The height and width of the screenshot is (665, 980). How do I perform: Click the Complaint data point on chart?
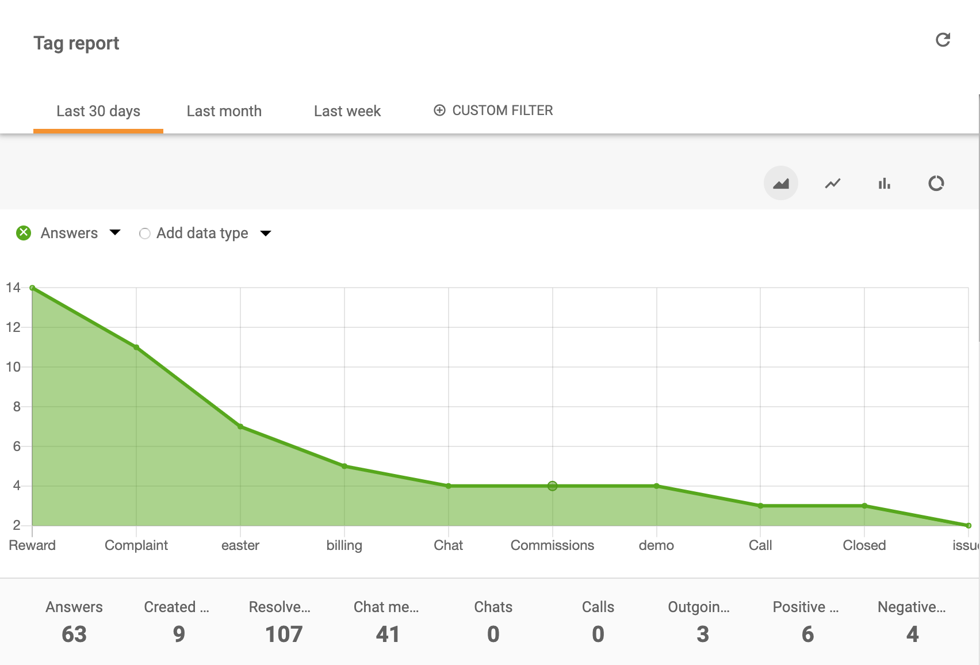coord(136,347)
